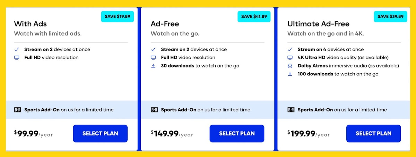
Task: Click the B/R logo in With Ads card
Action: click(18, 110)
